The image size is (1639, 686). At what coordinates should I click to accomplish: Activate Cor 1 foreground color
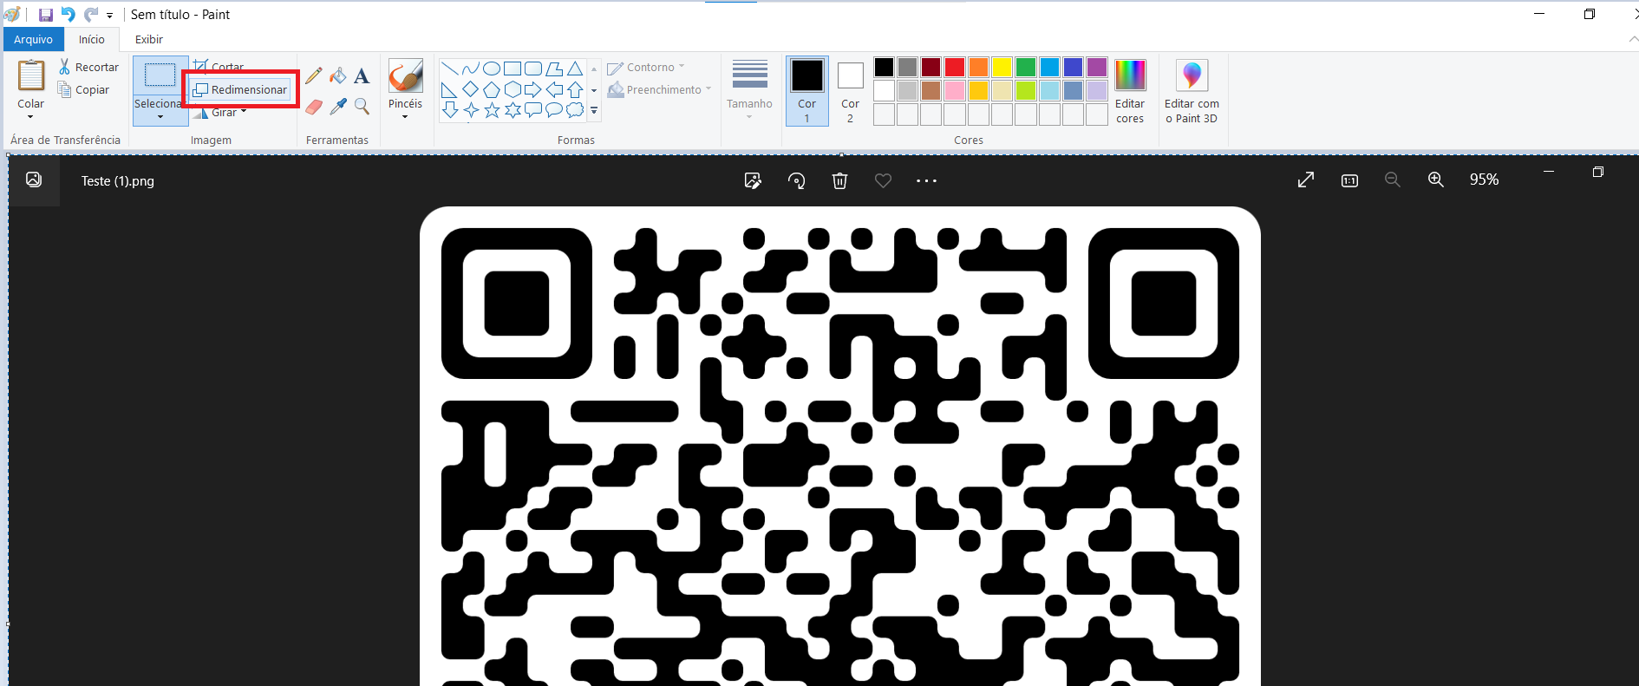[x=806, y=90]
